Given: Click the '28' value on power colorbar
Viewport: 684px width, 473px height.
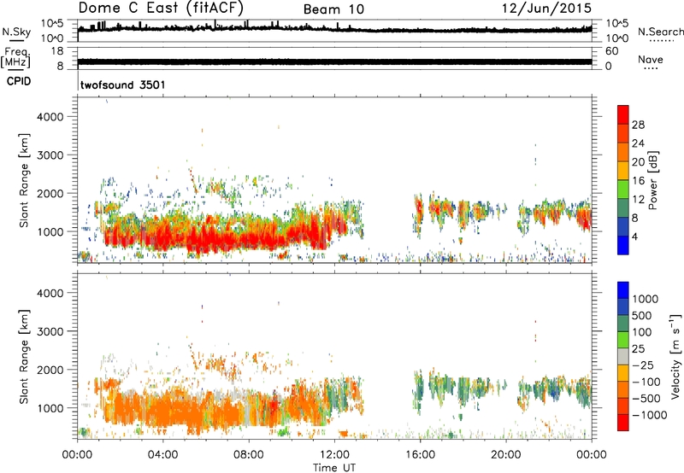Looking at the screenshot, I should tap(638, 125).
